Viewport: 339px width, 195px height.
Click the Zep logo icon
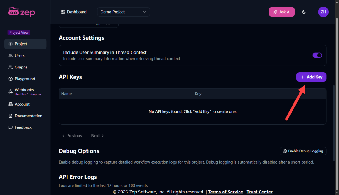(x=14, y=12)
